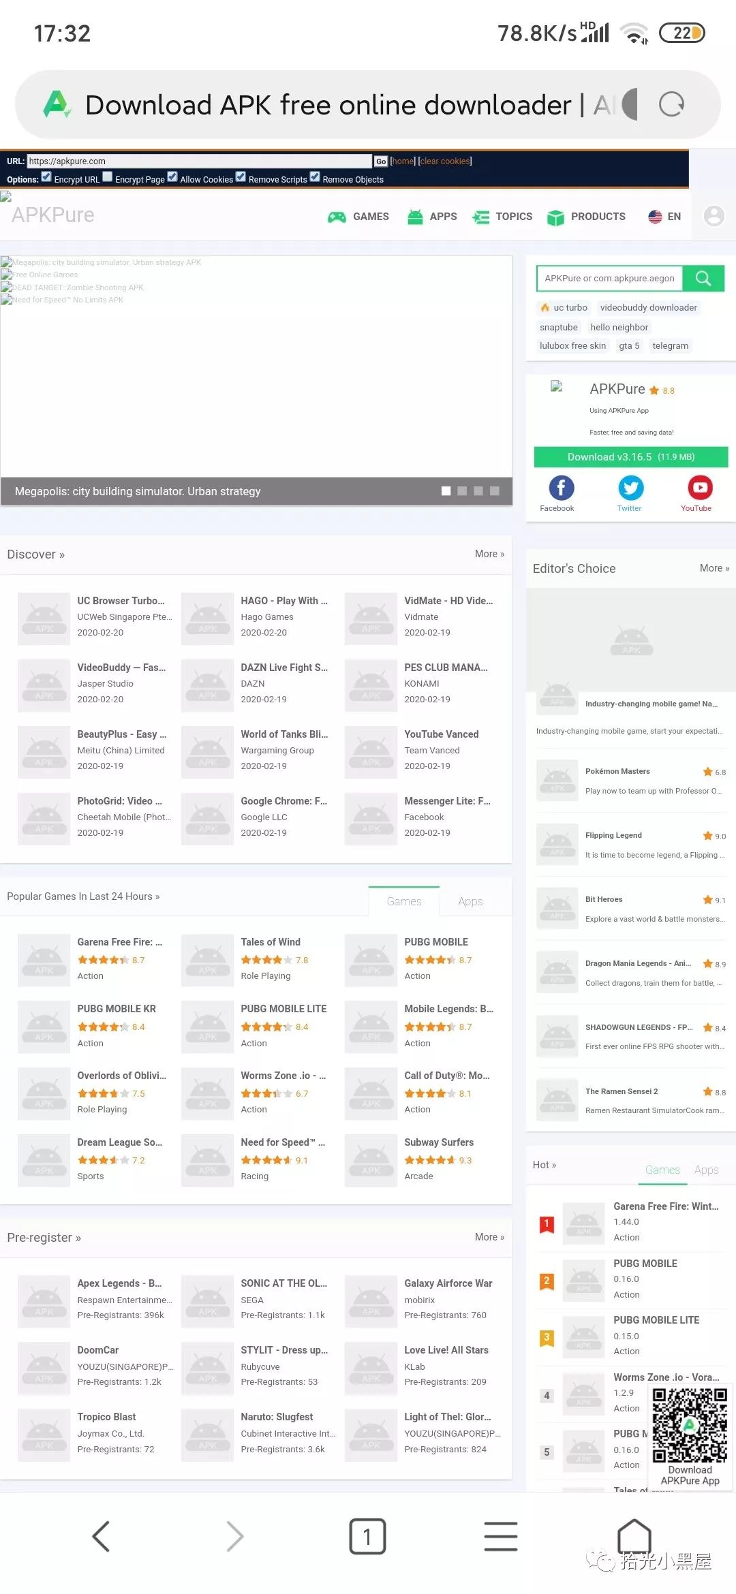Open the APPS navigation menu
Image resolution: width=736 pixels, height=1594 pixels.
coord(432,217)
